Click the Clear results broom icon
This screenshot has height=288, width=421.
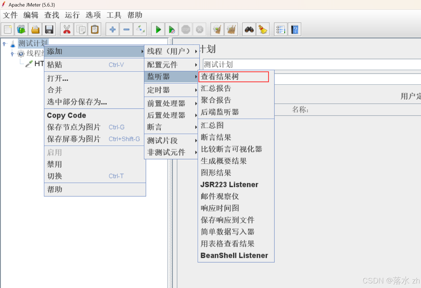(x=217, y=29)
